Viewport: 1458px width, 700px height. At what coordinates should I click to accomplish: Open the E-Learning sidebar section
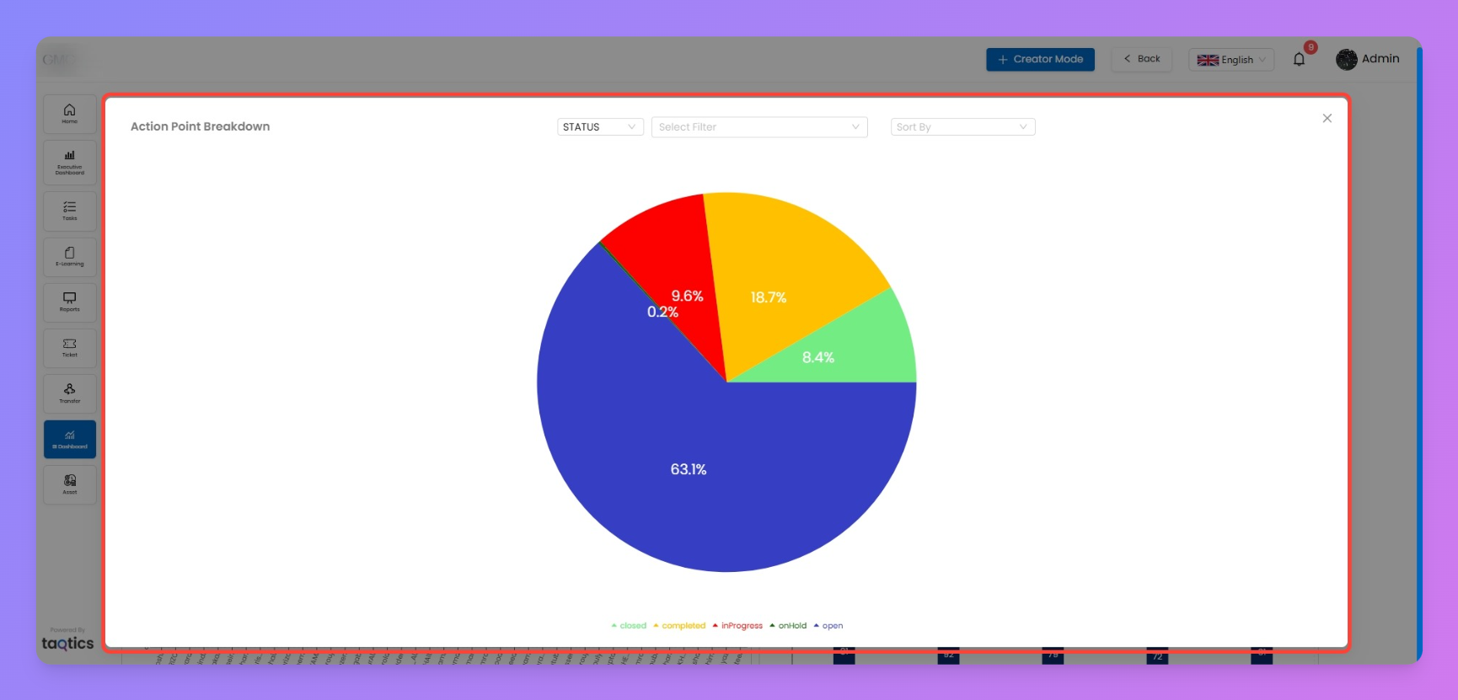click(x=70, y=256)
